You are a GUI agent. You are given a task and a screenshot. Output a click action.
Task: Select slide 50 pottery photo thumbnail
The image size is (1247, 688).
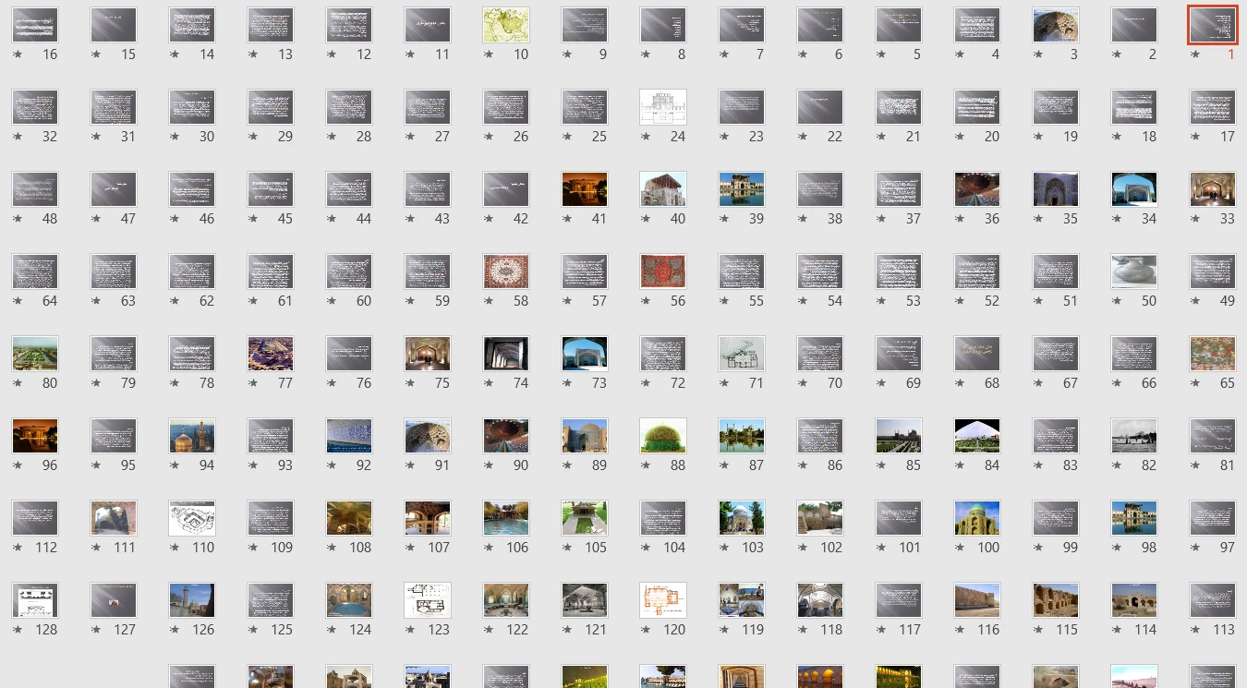1134,272
